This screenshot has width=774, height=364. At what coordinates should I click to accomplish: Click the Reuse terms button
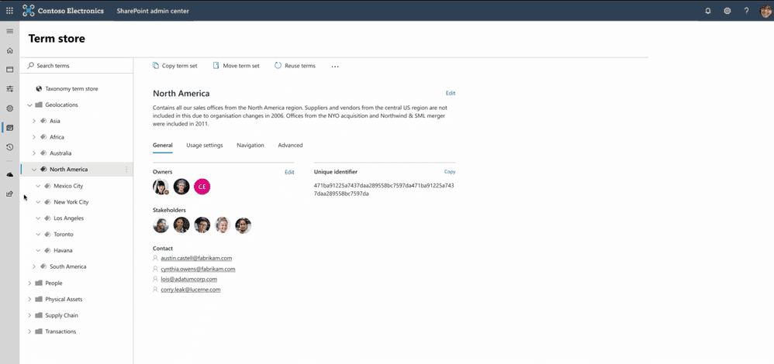coord(295,66)
